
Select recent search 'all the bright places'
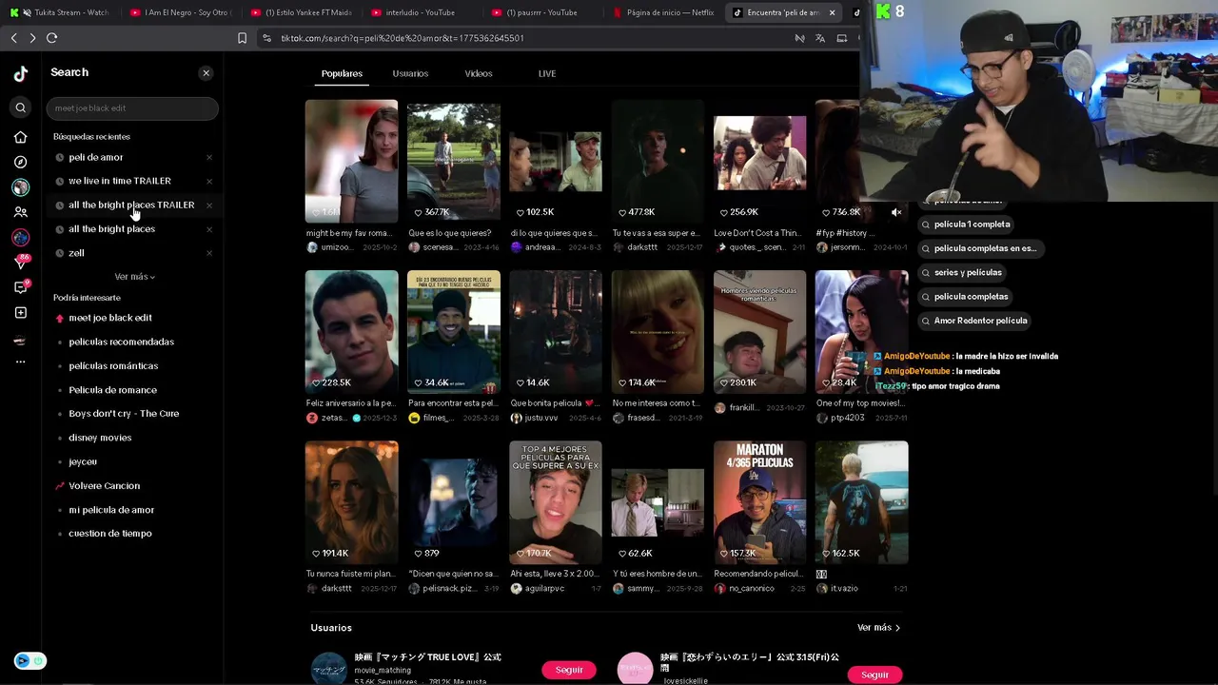point(111,229)
